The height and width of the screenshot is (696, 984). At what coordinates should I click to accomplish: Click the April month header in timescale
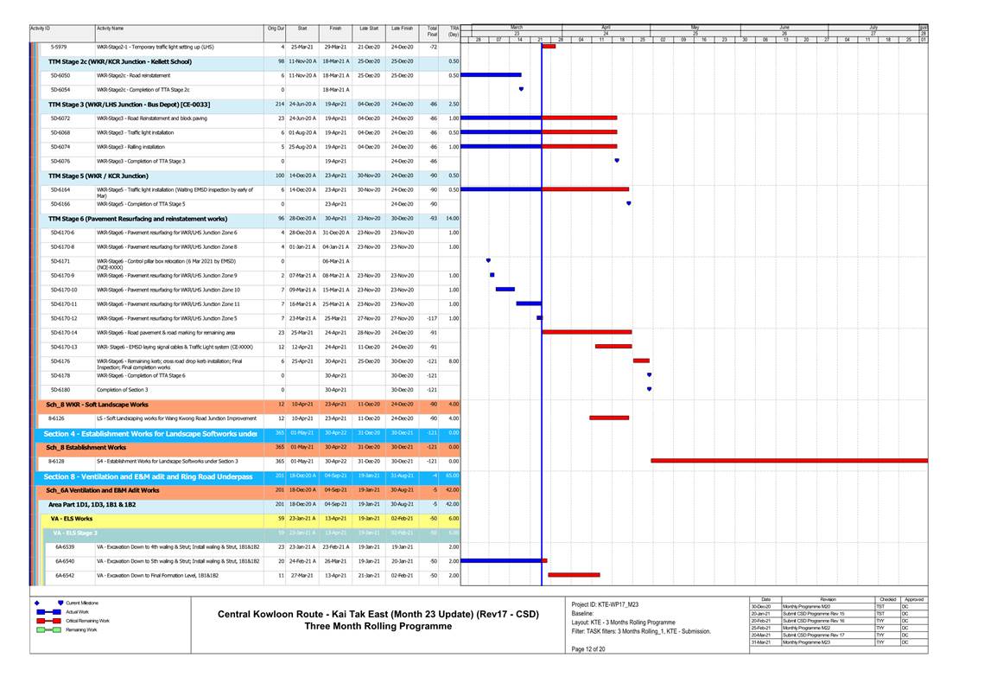point(606,27)
